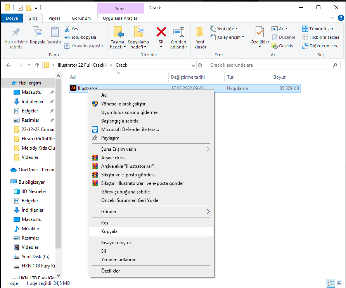Open Quick Access Toolbar customize dropdown
346x288 pixels.
coord(36,8)
